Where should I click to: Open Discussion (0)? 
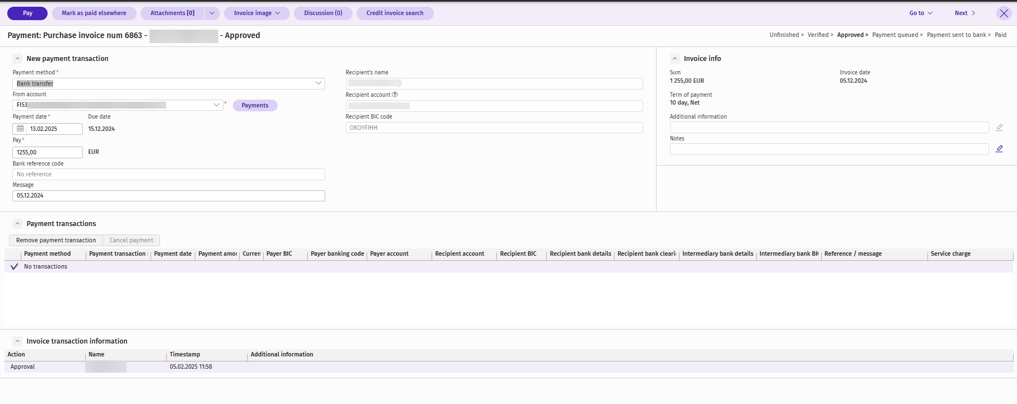[323, 13]
